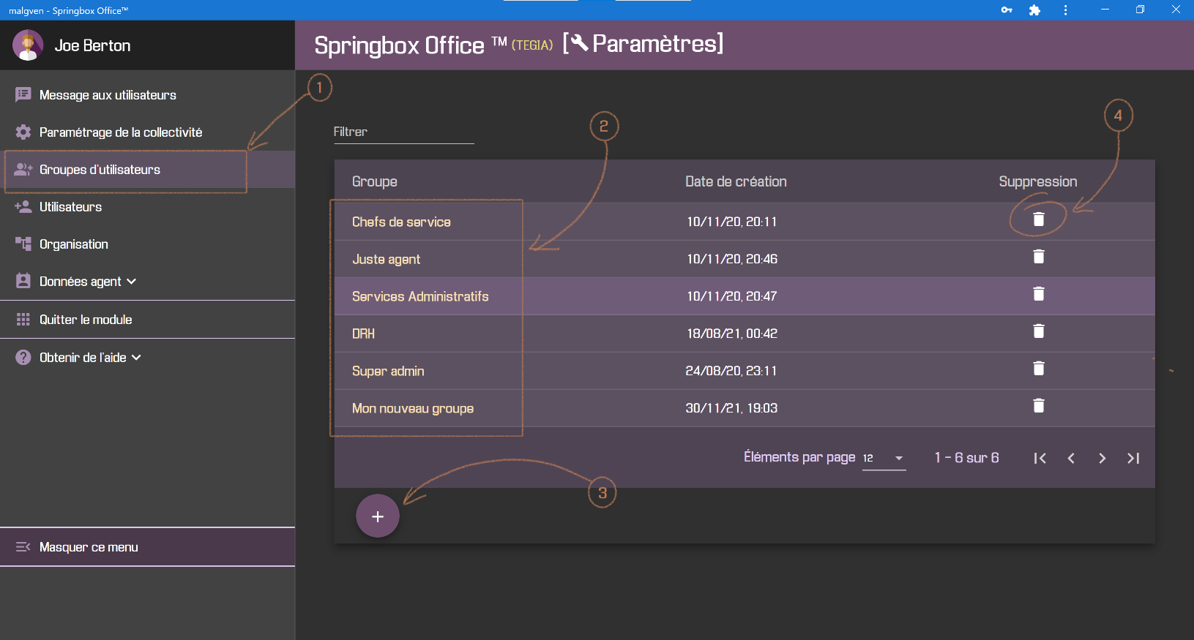Click the Springbox Office title
Viewport: 1194px width, 640px height.
tap(399, 45)
